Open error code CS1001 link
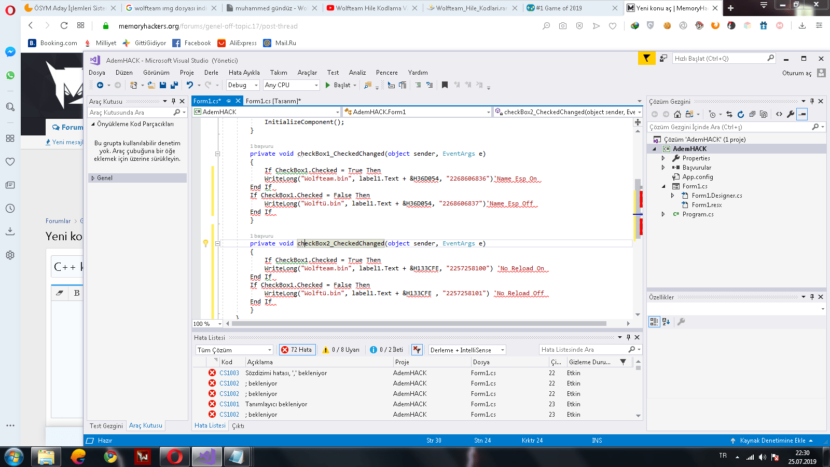The width and height of the screenshot is (830, 467). click(x=229, y=404)
